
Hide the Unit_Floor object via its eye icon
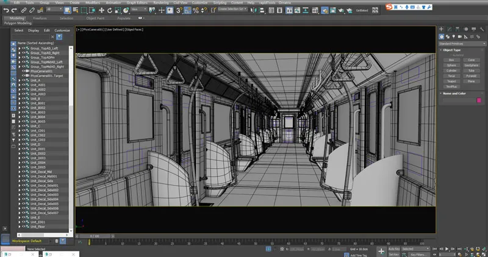pyautogui.click(x=23, y=227)
